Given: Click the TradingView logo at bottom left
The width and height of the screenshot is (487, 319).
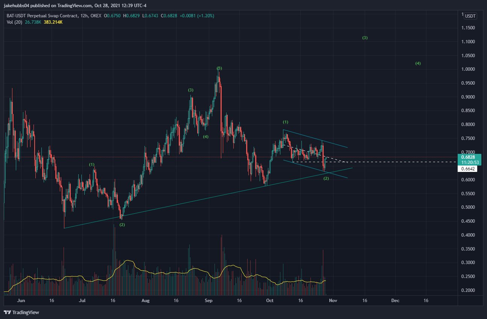Looking at the screenshot, I should coord(21,312).
